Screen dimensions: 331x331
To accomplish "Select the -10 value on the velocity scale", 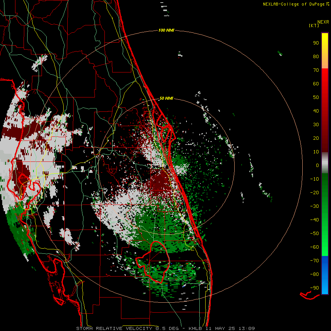I will [x=314, y=179].
